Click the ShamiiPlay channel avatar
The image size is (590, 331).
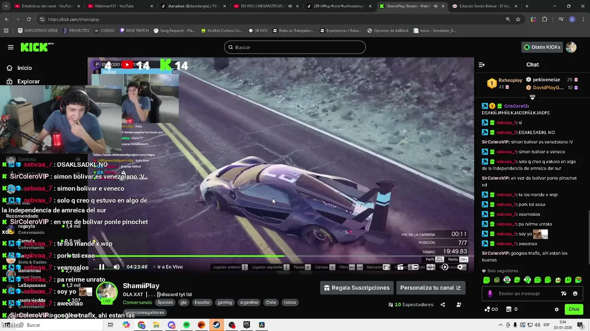[x=107, y=291]
